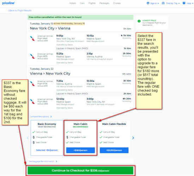Screen dimensions: 194x176
Task: Go Back to Flight Results
Action: (20, 11)
